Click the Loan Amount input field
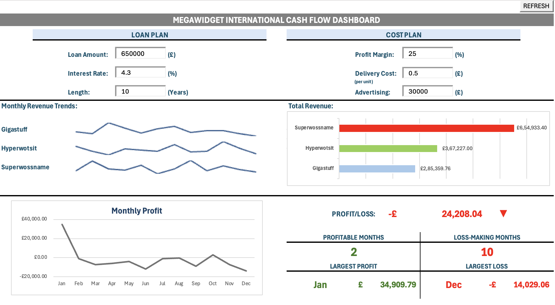This screenshot has height=305, width=555. pyautogui.click(x=140, y=53)
